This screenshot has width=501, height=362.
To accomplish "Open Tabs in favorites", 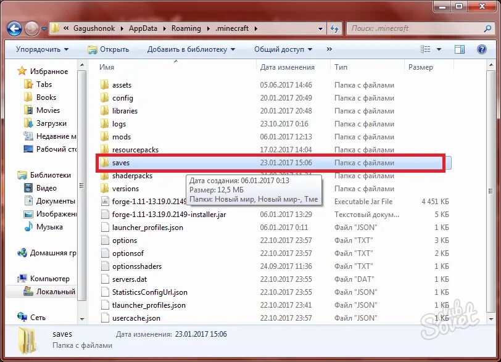I will [38, 84].
